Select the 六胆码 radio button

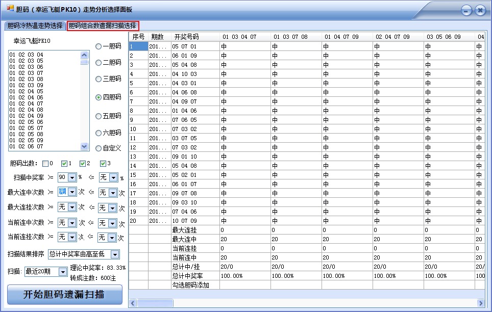pyautogui.click(x=98, y=134)
